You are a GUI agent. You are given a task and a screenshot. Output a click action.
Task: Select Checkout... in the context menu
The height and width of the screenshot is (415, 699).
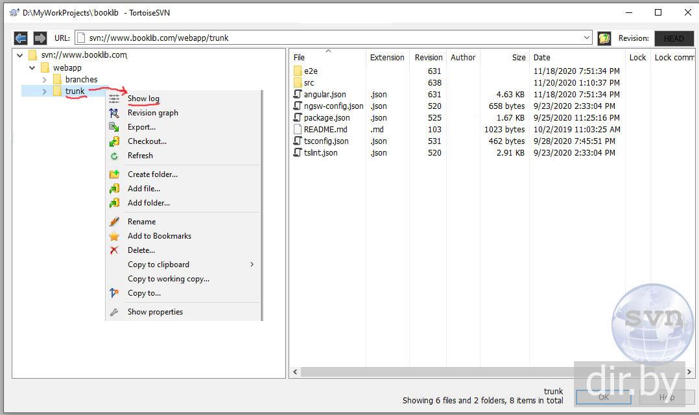[147, 141]
